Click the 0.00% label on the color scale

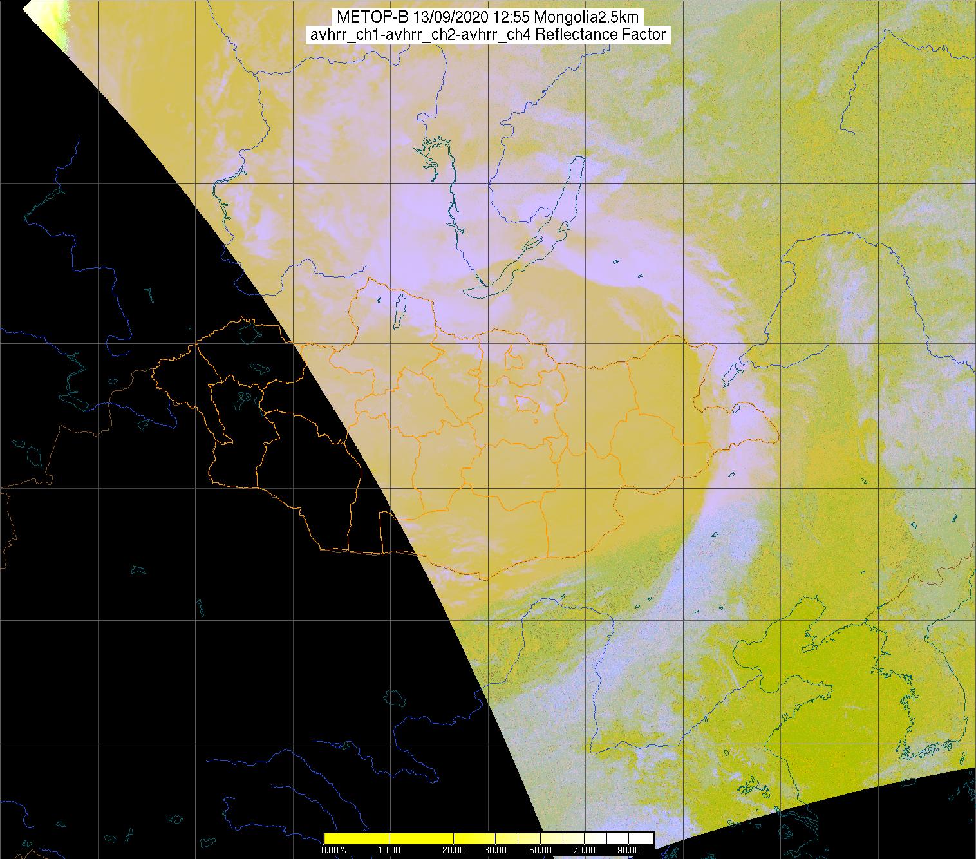[333, 850]
